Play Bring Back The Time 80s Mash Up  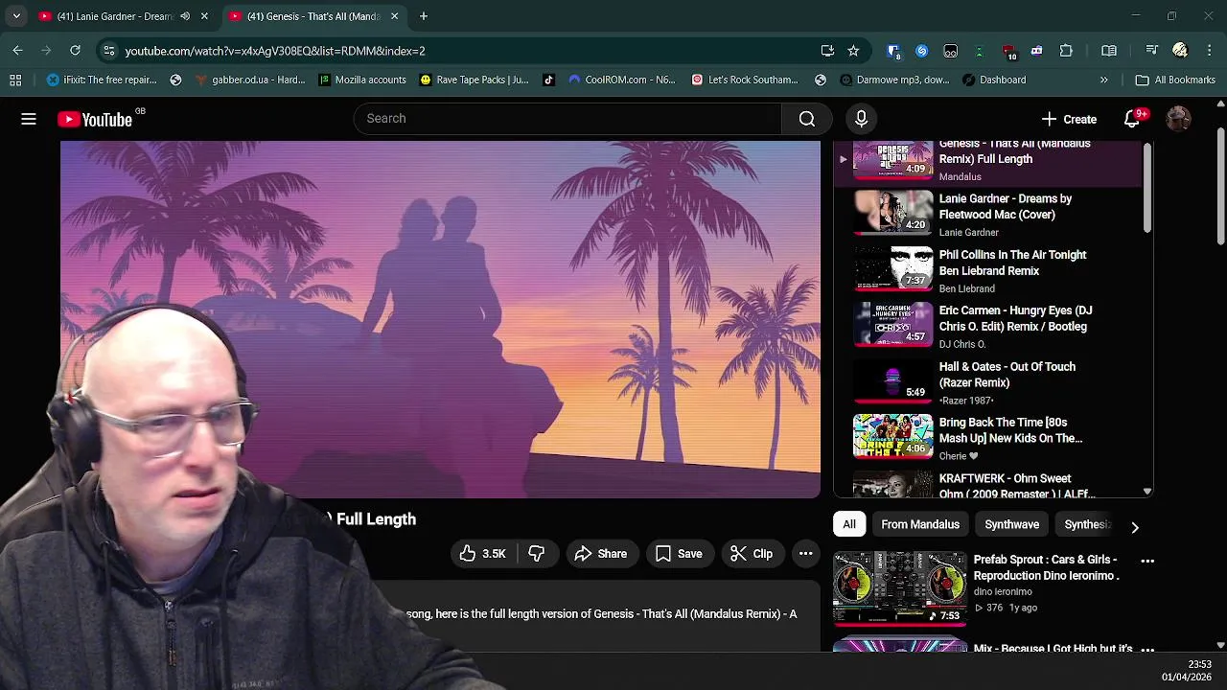click(987, 438)
